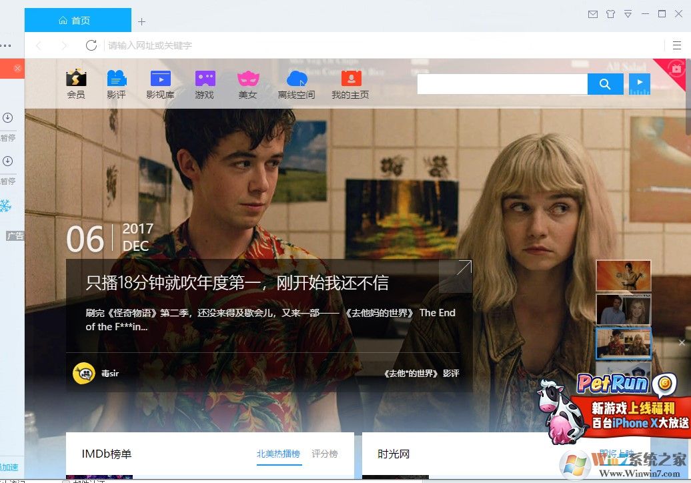Screen dimensions: 691x483
Task: Select the 首页 home tab
Action: click(x=78, y=20)
